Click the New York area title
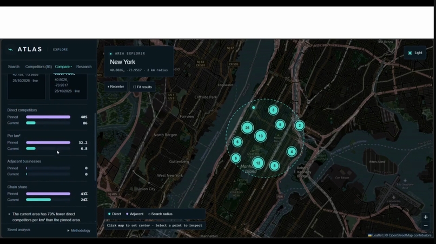 [x=122, y=62]
